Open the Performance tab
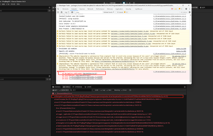Screen dimensions: 213x136 coord(100,9)
